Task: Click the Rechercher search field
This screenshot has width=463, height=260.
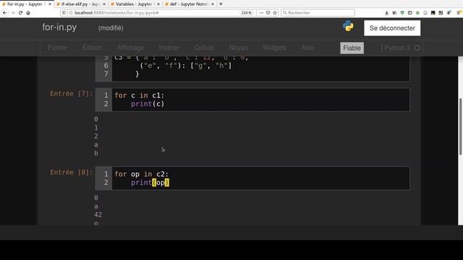Action: [318, 13]
